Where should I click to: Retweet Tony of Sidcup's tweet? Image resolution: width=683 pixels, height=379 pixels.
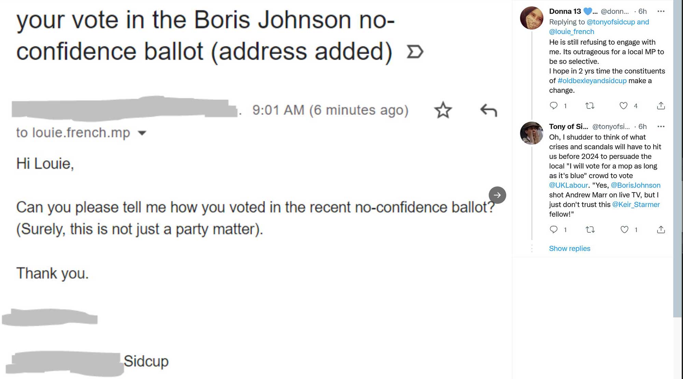(590, 229)
